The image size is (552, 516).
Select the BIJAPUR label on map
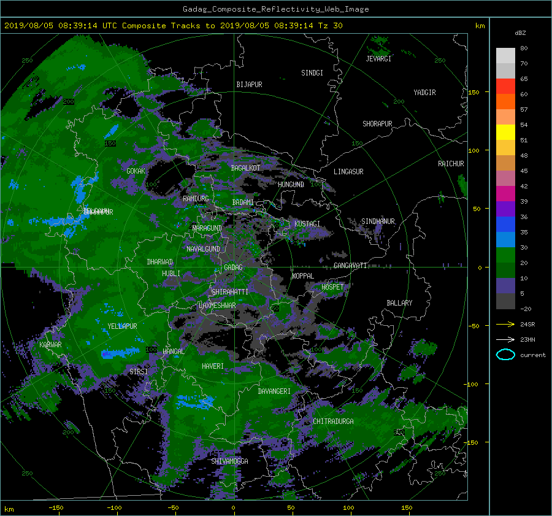click(x=249, y=85)
